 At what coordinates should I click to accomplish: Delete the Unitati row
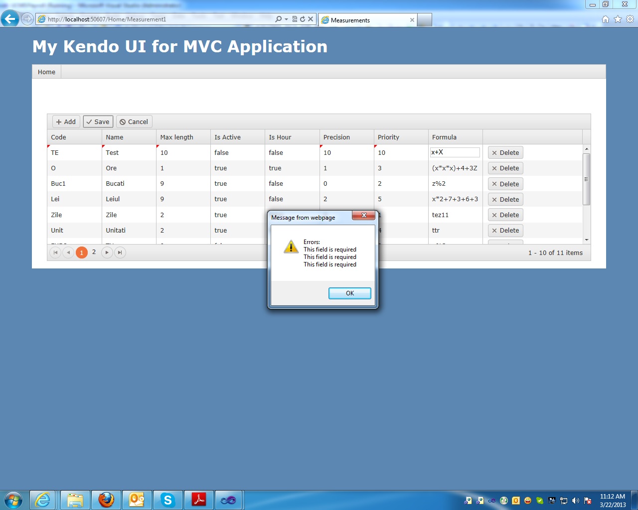pyautogui.click(x=505, y=231)
